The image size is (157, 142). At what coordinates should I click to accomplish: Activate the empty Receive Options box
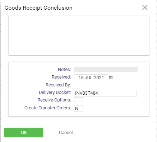click(x=78, y=101)
